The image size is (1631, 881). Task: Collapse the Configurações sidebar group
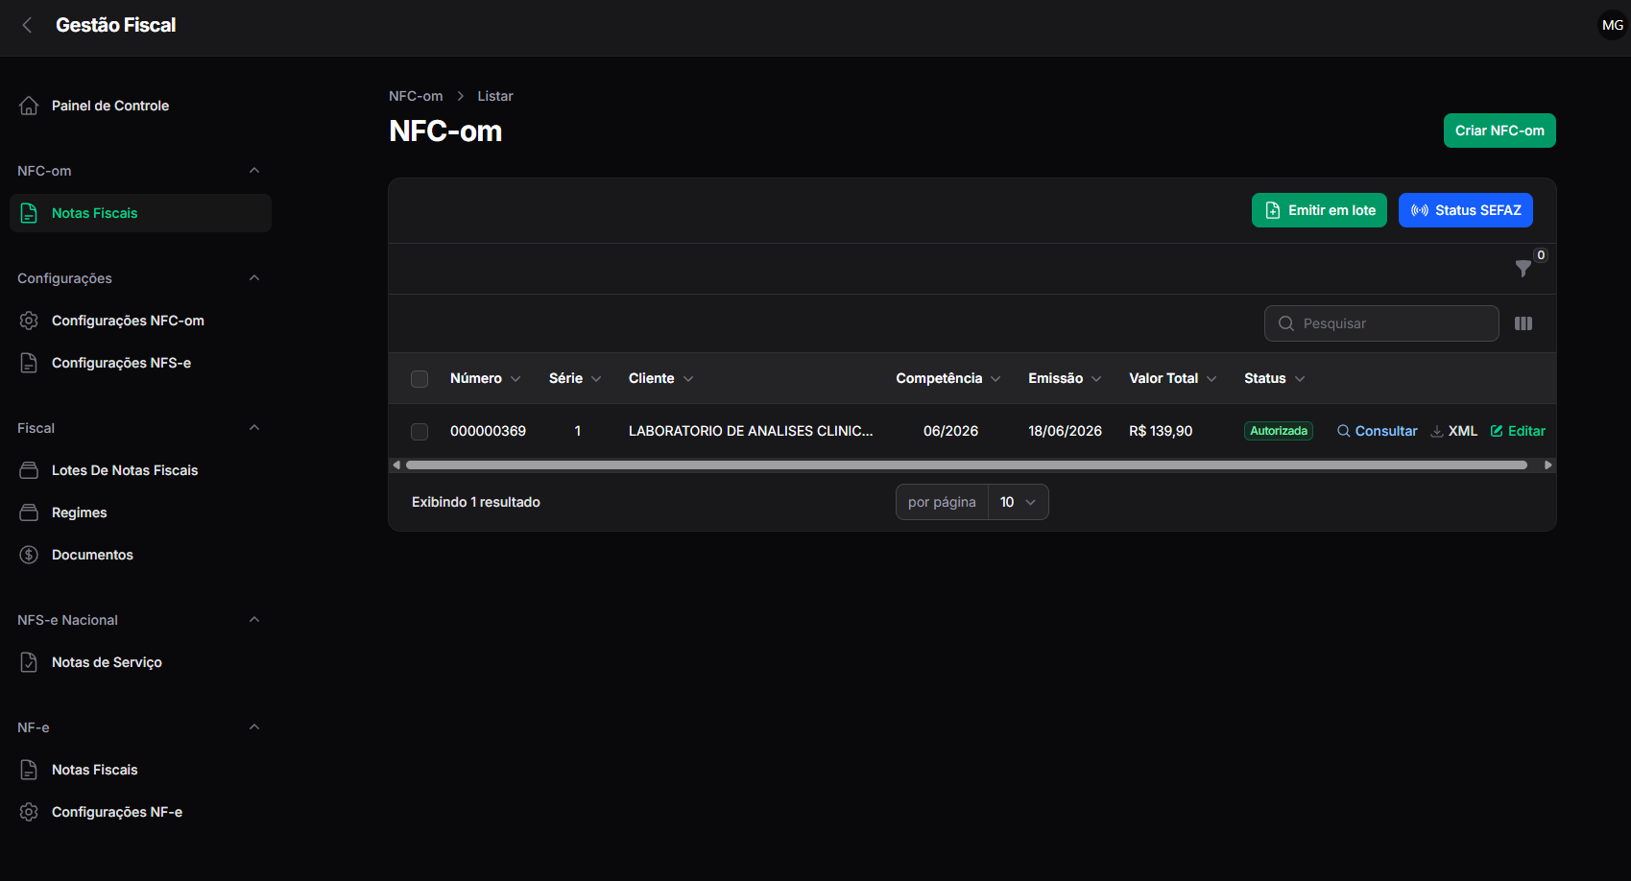click(x=254, y=278)
